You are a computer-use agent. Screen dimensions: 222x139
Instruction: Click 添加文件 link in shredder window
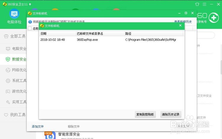click(38, 127)
